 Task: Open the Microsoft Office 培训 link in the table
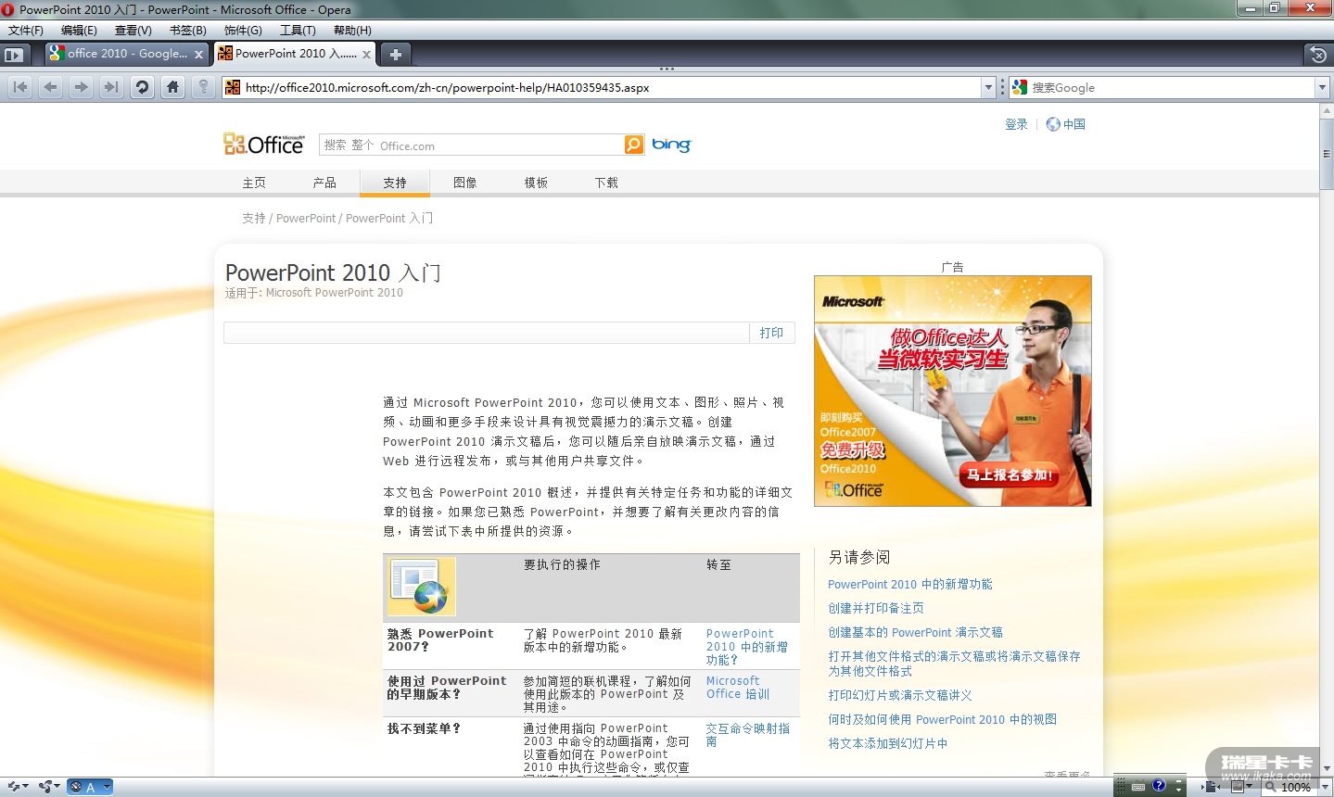[x=738, y=688]
